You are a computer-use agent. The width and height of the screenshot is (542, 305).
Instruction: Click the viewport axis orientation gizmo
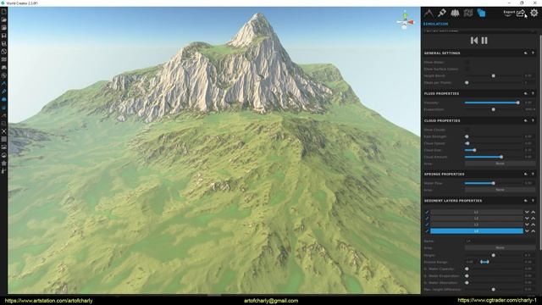point(405,20)
